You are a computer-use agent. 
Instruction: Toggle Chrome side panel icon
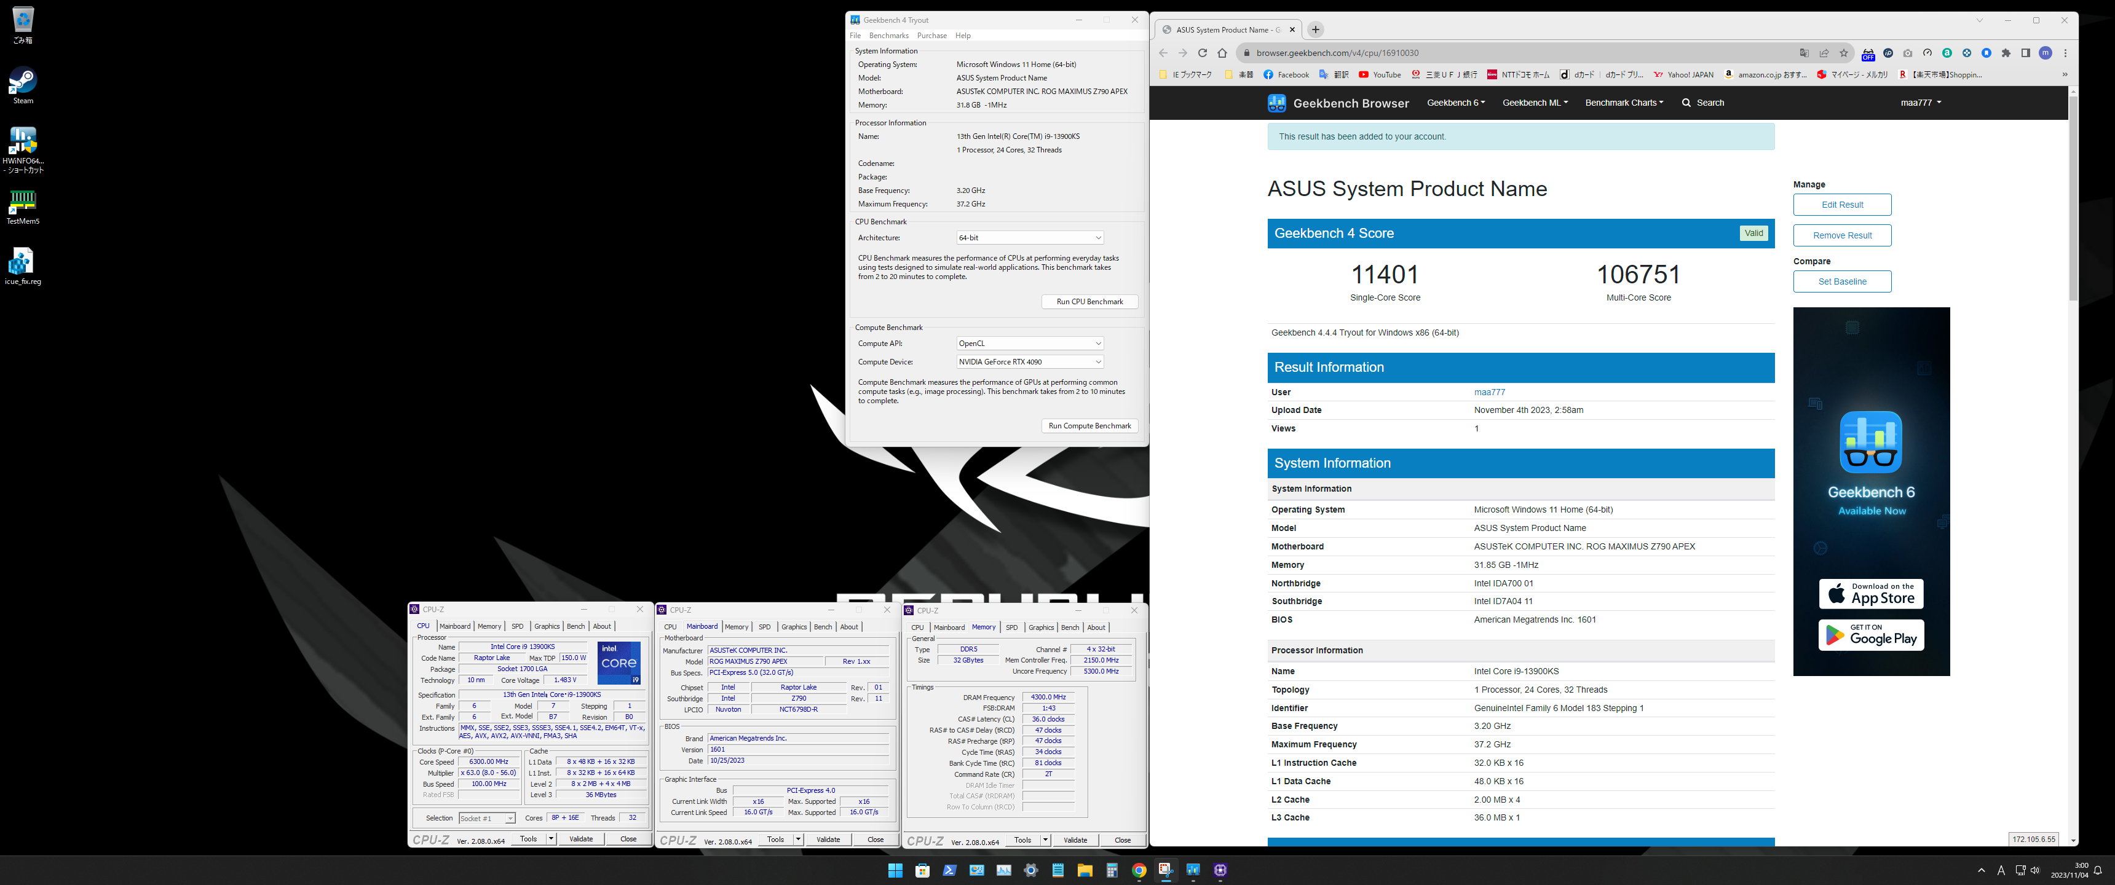tap(2025, 53)
